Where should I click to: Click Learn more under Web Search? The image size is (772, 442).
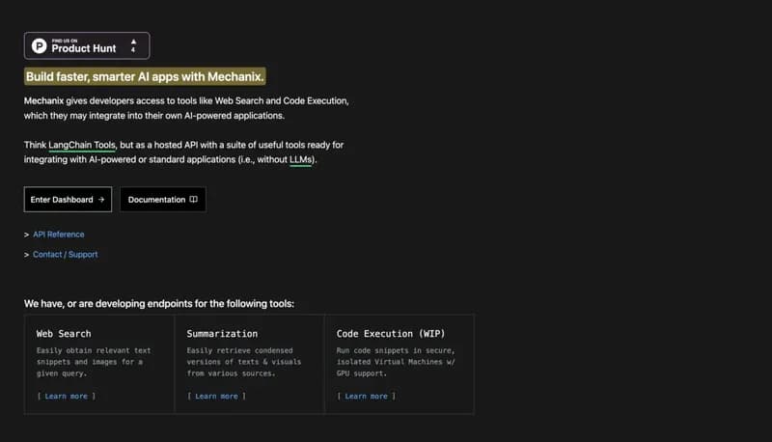pos(66,397)
